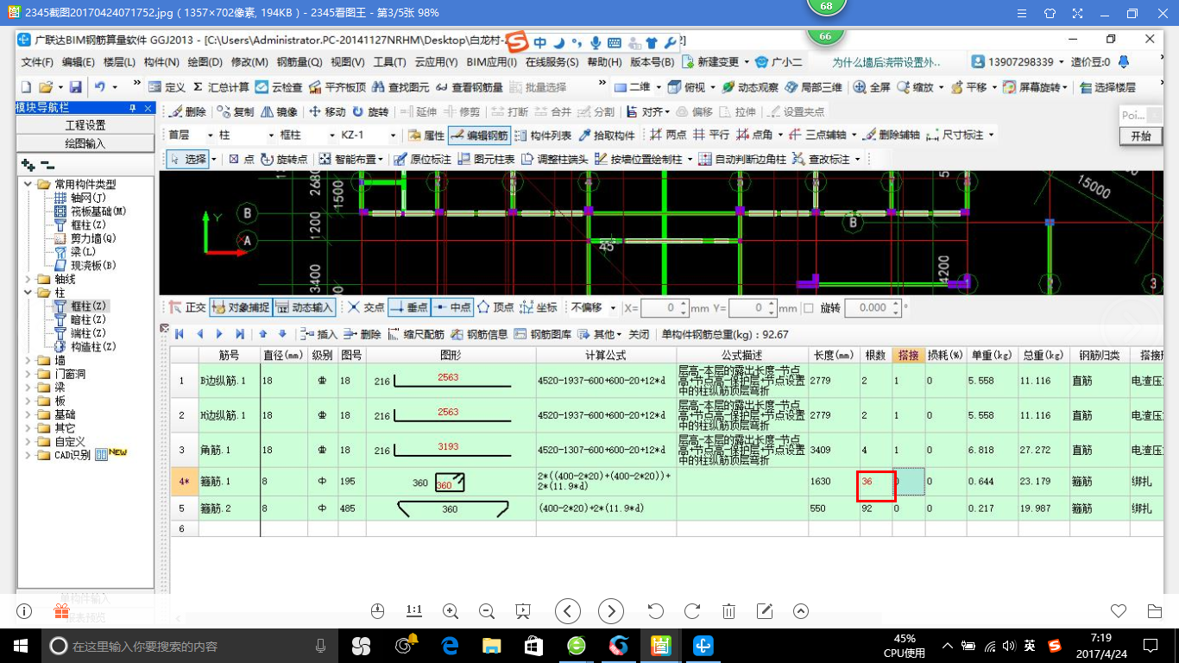Toggle 垂点 perpendicular snap
1179x663 pixels.
point(408,307)
